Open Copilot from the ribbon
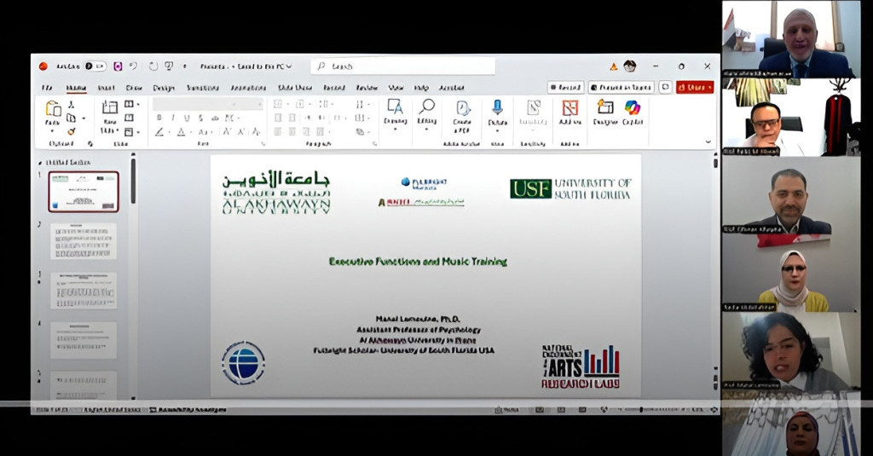 633,113
